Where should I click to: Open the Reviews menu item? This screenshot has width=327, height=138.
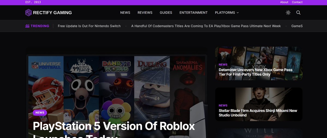pyautogui.click(x=145, y=13)
